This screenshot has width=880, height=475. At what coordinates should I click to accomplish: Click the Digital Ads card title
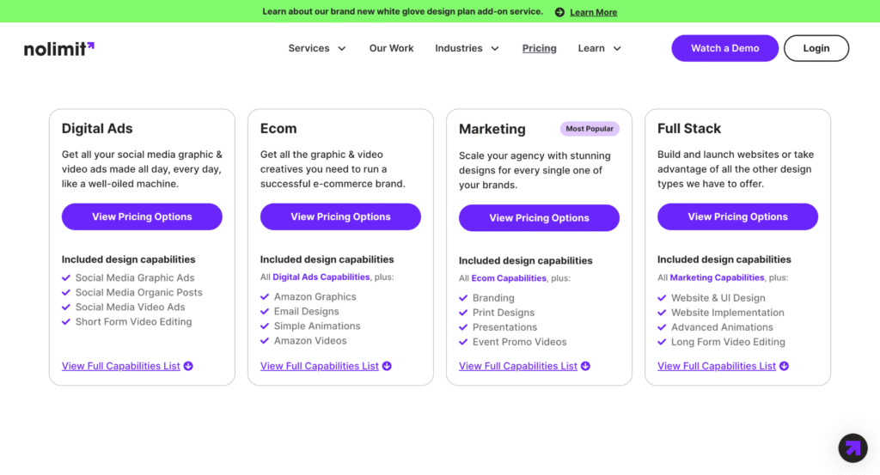(97, 129)
